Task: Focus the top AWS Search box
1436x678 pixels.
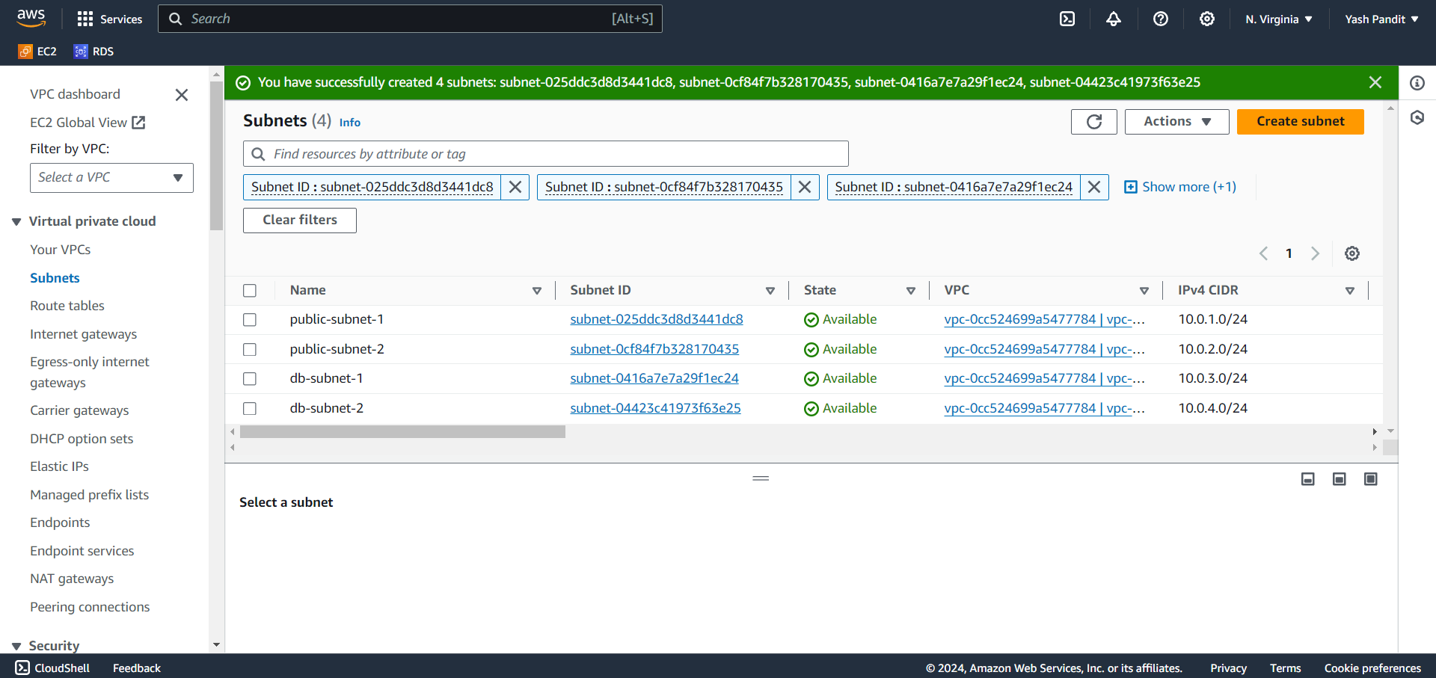Action: pyautogui.click(x=410, y=19)
